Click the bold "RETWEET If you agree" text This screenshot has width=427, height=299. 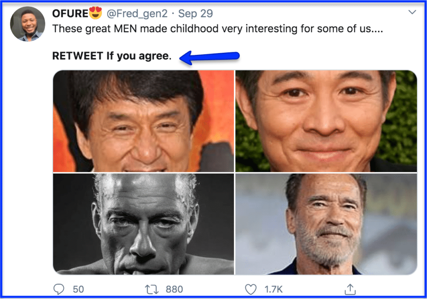point(112,56)
